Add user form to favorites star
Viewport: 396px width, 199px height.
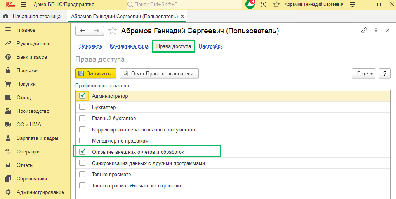[113, 31]
